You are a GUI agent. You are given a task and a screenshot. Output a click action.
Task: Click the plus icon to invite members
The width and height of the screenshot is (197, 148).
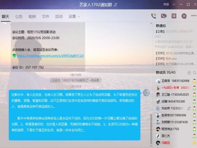tap(184, 16)
